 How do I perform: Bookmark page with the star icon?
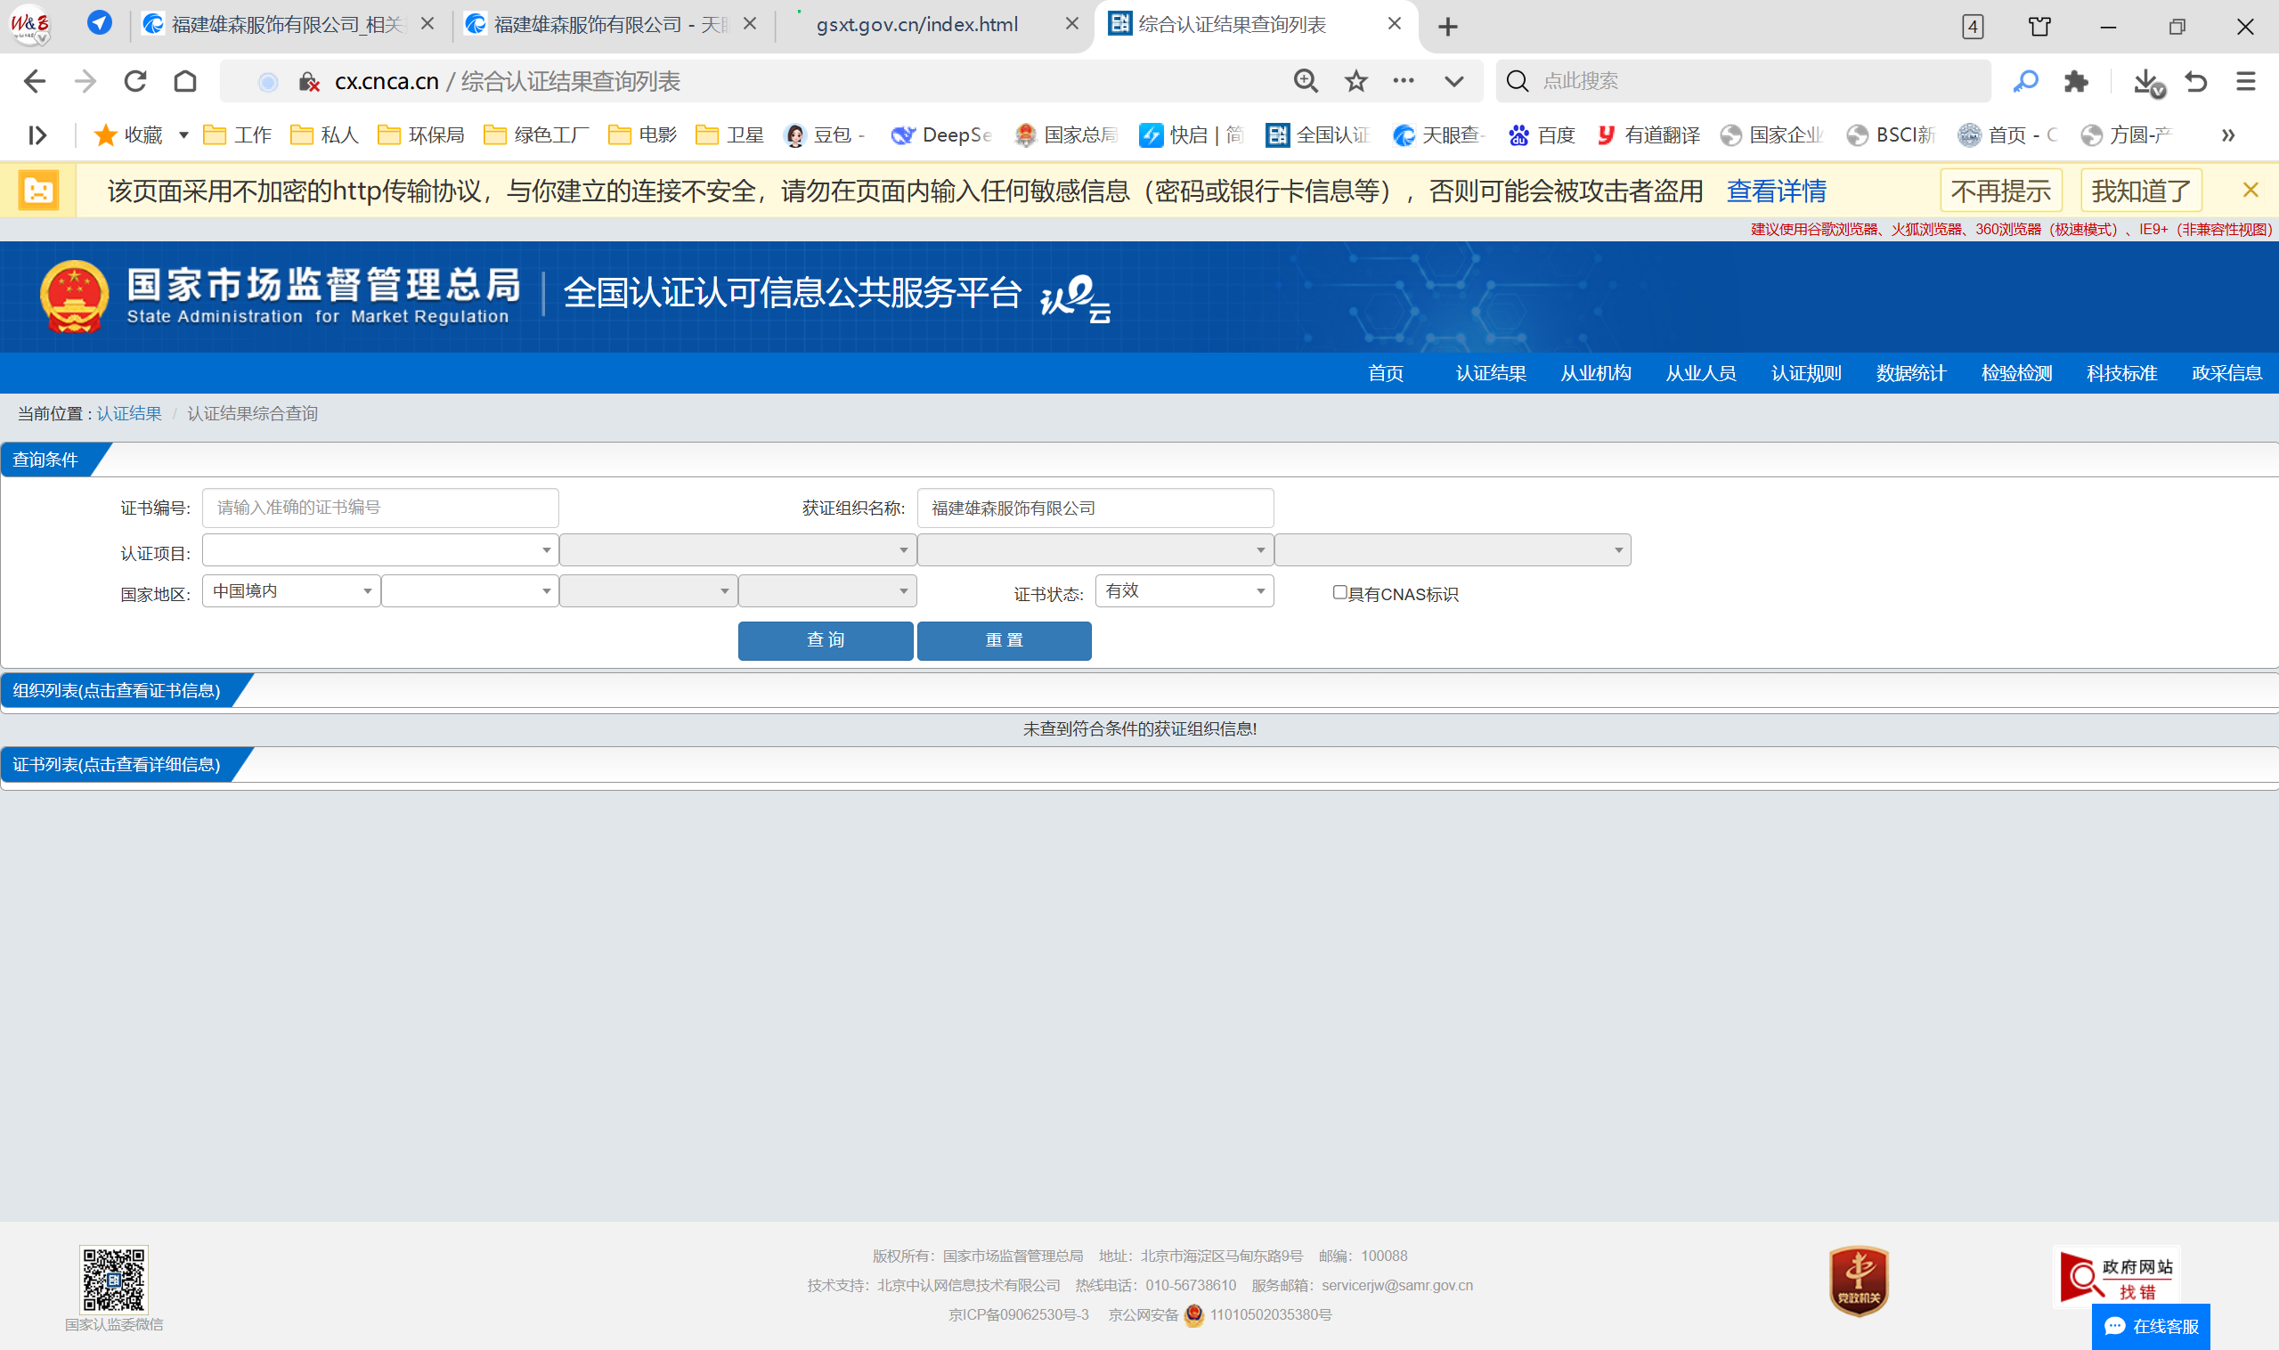tap(1355, 81)
